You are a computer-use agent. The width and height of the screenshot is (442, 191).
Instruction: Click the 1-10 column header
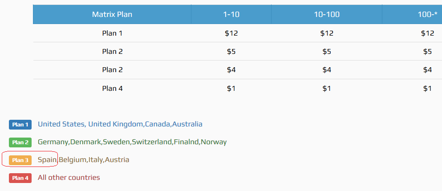point(231,14)
